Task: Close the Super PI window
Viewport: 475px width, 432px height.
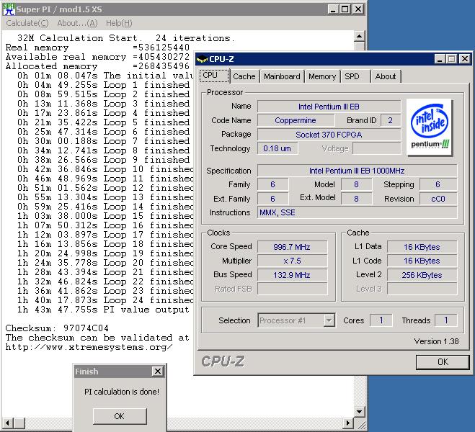Action: pyautogui.click(x=358, y=9)
